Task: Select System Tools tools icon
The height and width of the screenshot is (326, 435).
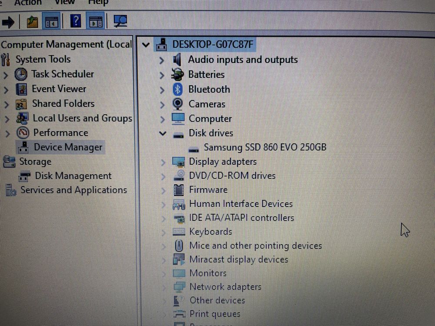Action: (5, 59)
